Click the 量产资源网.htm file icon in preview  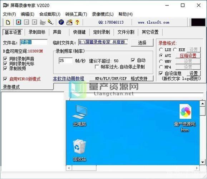click(185, 118)
